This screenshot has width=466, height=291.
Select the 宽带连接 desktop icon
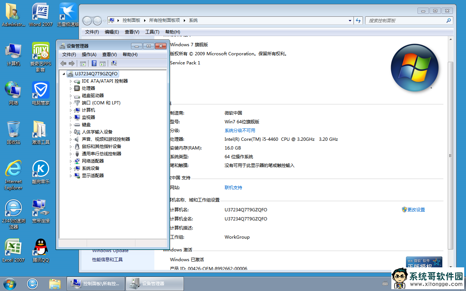[40, 211]
